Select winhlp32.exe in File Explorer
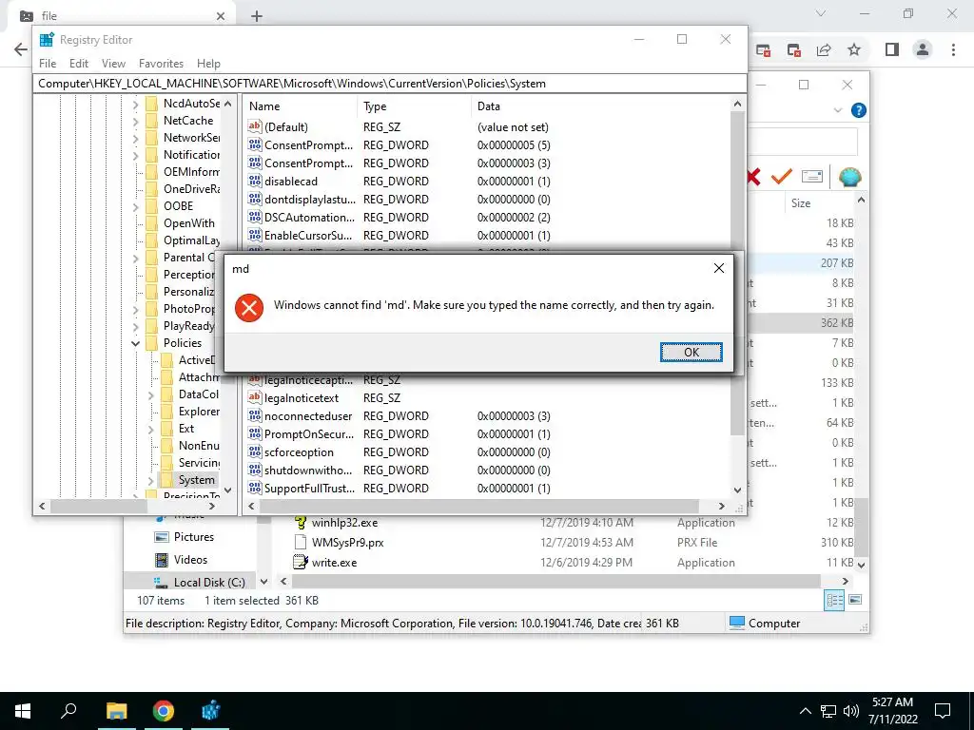The width and height of the screenshot is (974, 730). pyautogui.click(x=344, y=523)
